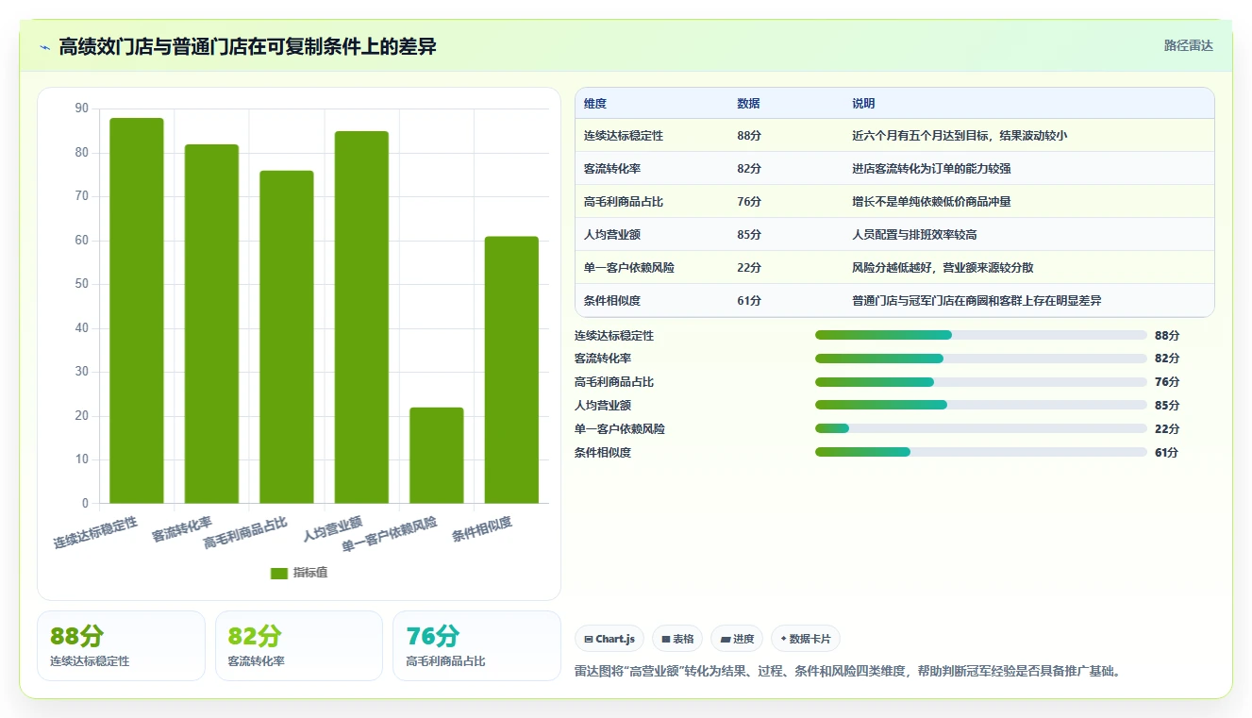This screenshot has width=1252, height=718.
Task: Select table cell 条件相似度
Action: (612, 301)
